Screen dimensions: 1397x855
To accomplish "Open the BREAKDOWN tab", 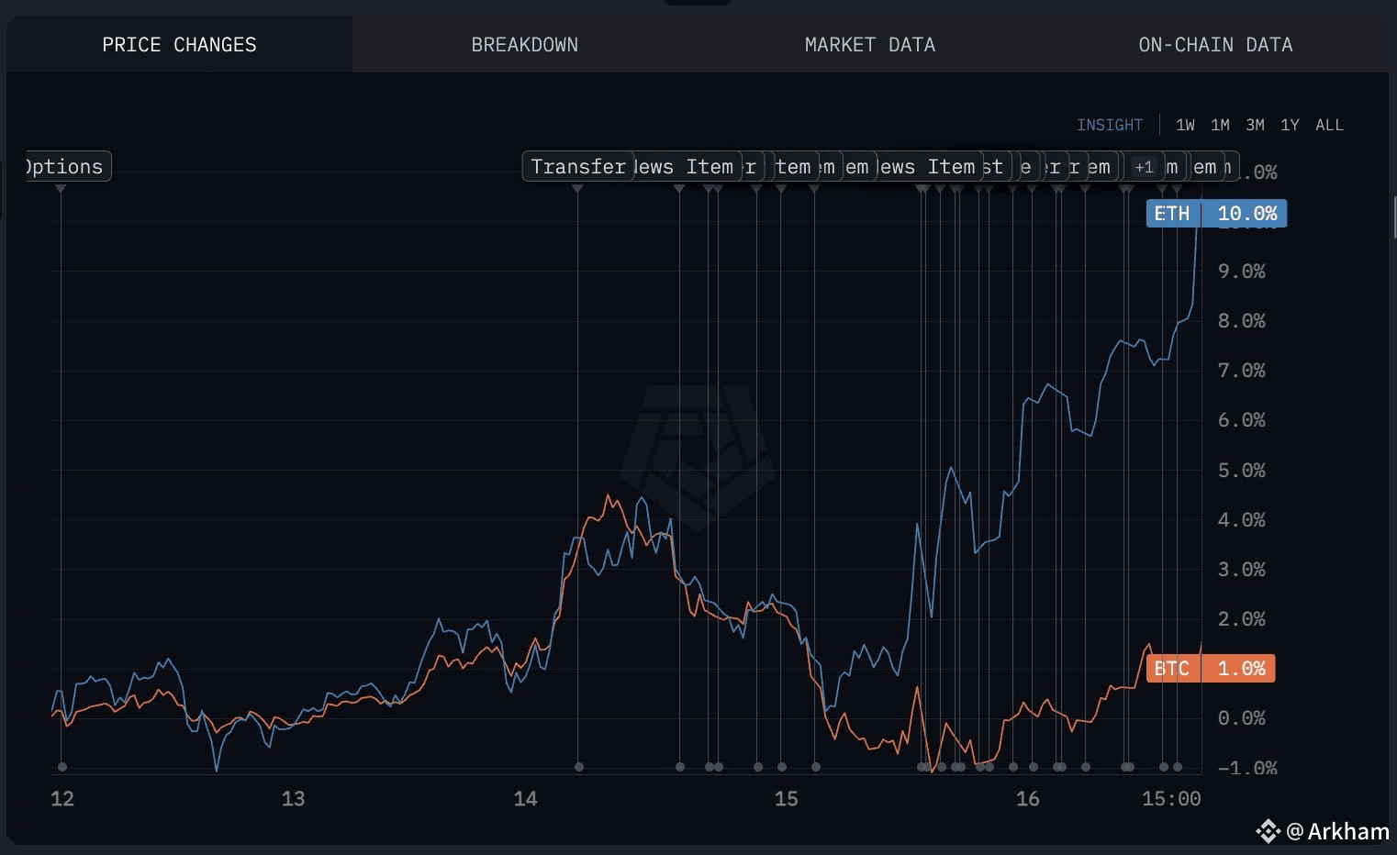I will (525, 44).
